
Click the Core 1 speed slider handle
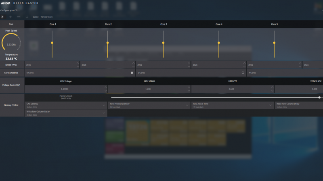coord(52,43)
